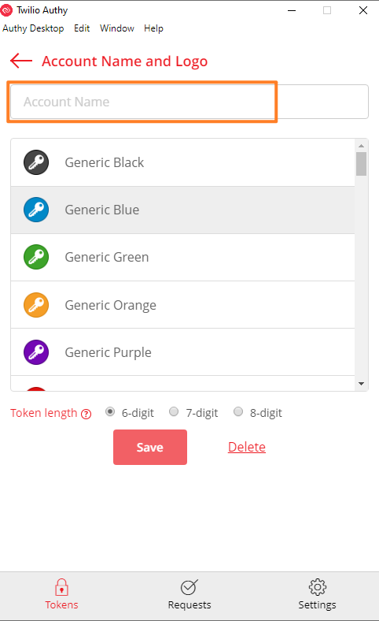The width and height of the screenshot is (379, 621).
Task: Select the Generic Orange key logo
Action: point(36,305)
